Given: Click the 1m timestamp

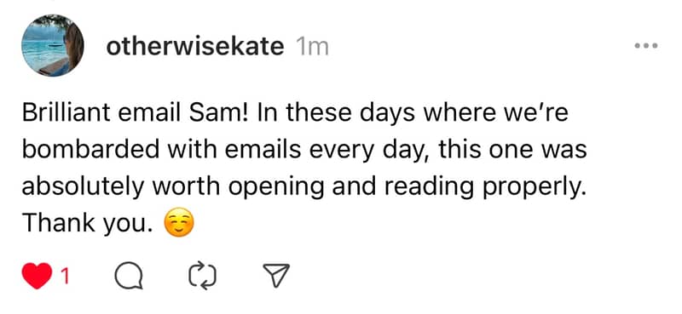Looking at the screenshot, I should coord(312,47).
